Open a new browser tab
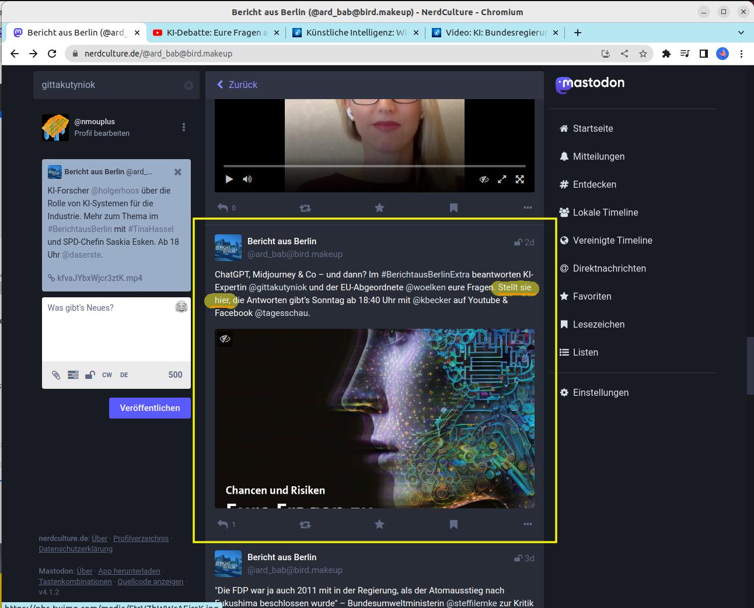The image size is (754, 608). point(578,33)
